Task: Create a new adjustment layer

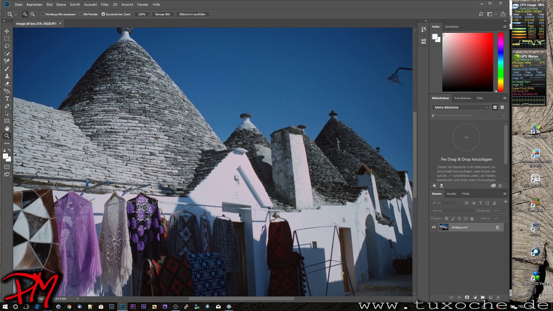Action: 475,298
